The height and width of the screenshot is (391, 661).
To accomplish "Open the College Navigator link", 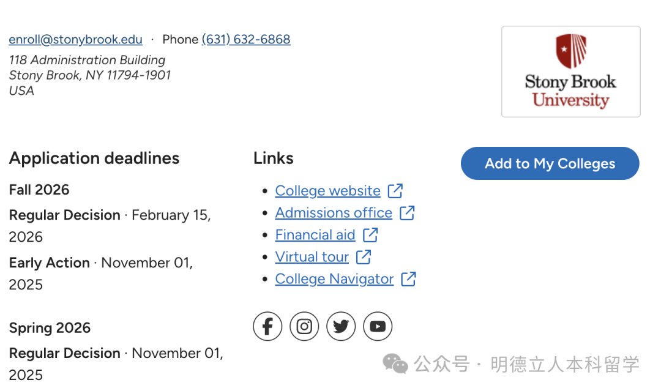I will [x=334, y=279].
